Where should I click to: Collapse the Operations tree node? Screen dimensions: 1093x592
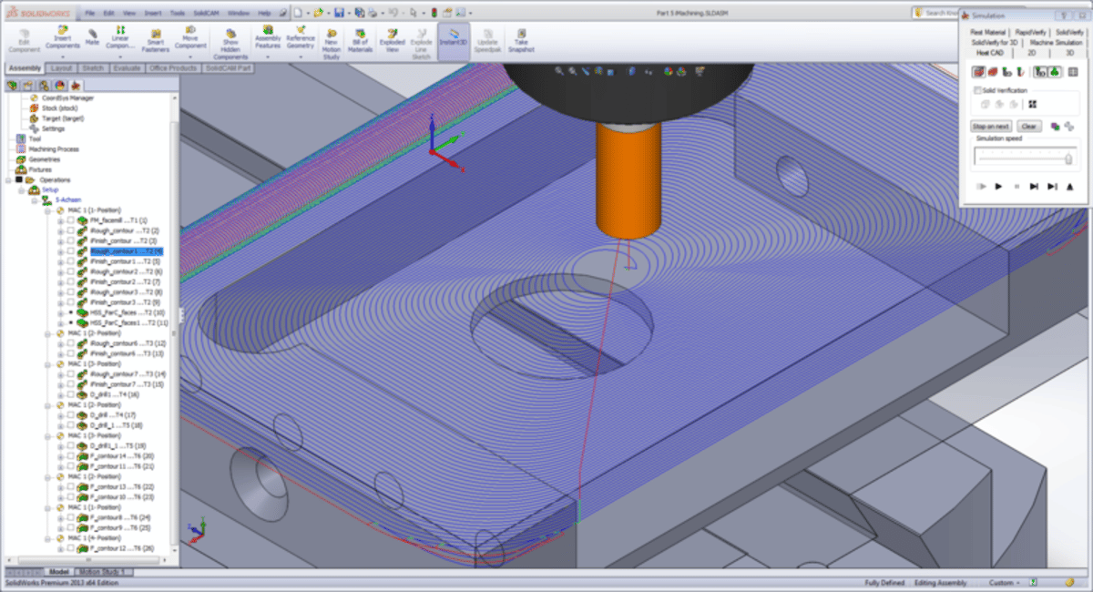(x=8, y=179)
